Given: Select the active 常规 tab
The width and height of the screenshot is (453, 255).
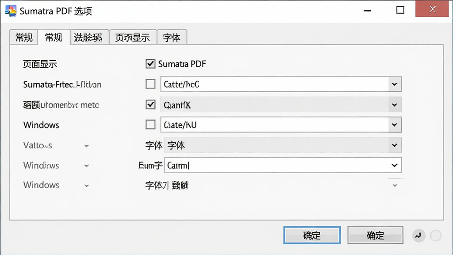Looking at the screenshot, I should [54, 37].
